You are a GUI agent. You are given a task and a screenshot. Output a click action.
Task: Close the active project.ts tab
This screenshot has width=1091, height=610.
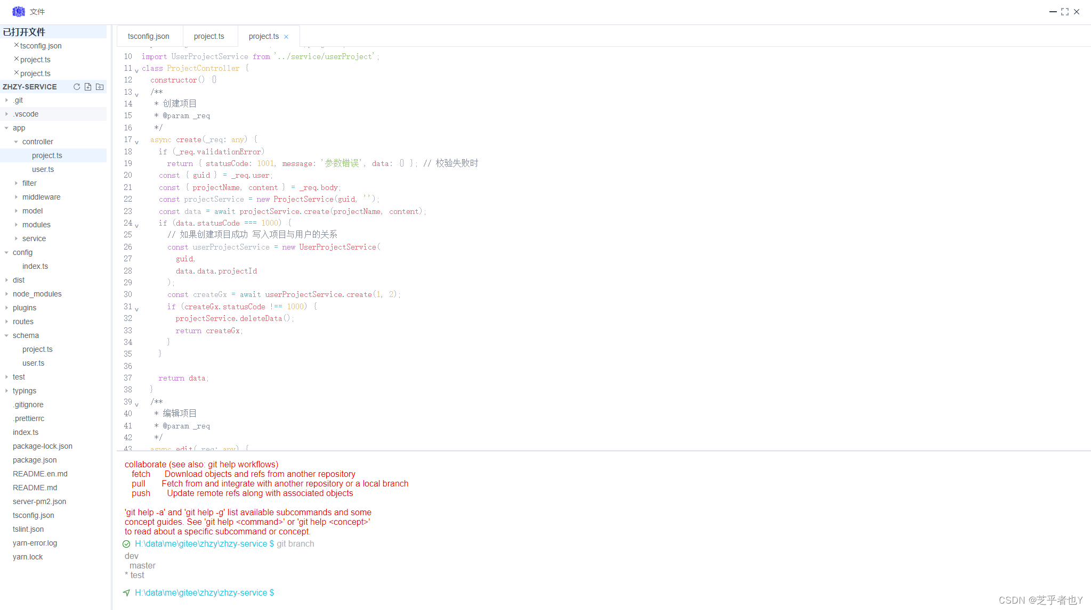[x=286, y=36]
